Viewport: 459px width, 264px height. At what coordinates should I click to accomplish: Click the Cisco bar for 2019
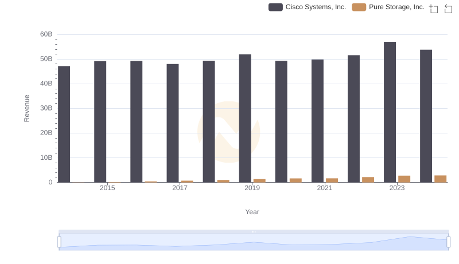(245, 119)
